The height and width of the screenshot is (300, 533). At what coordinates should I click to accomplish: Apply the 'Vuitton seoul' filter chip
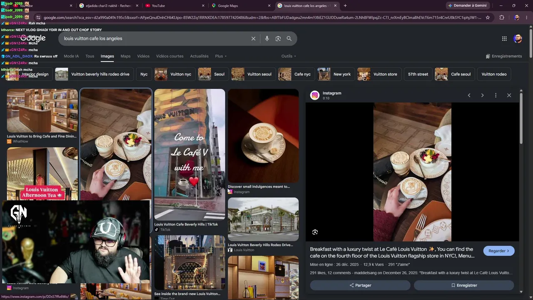253,74
